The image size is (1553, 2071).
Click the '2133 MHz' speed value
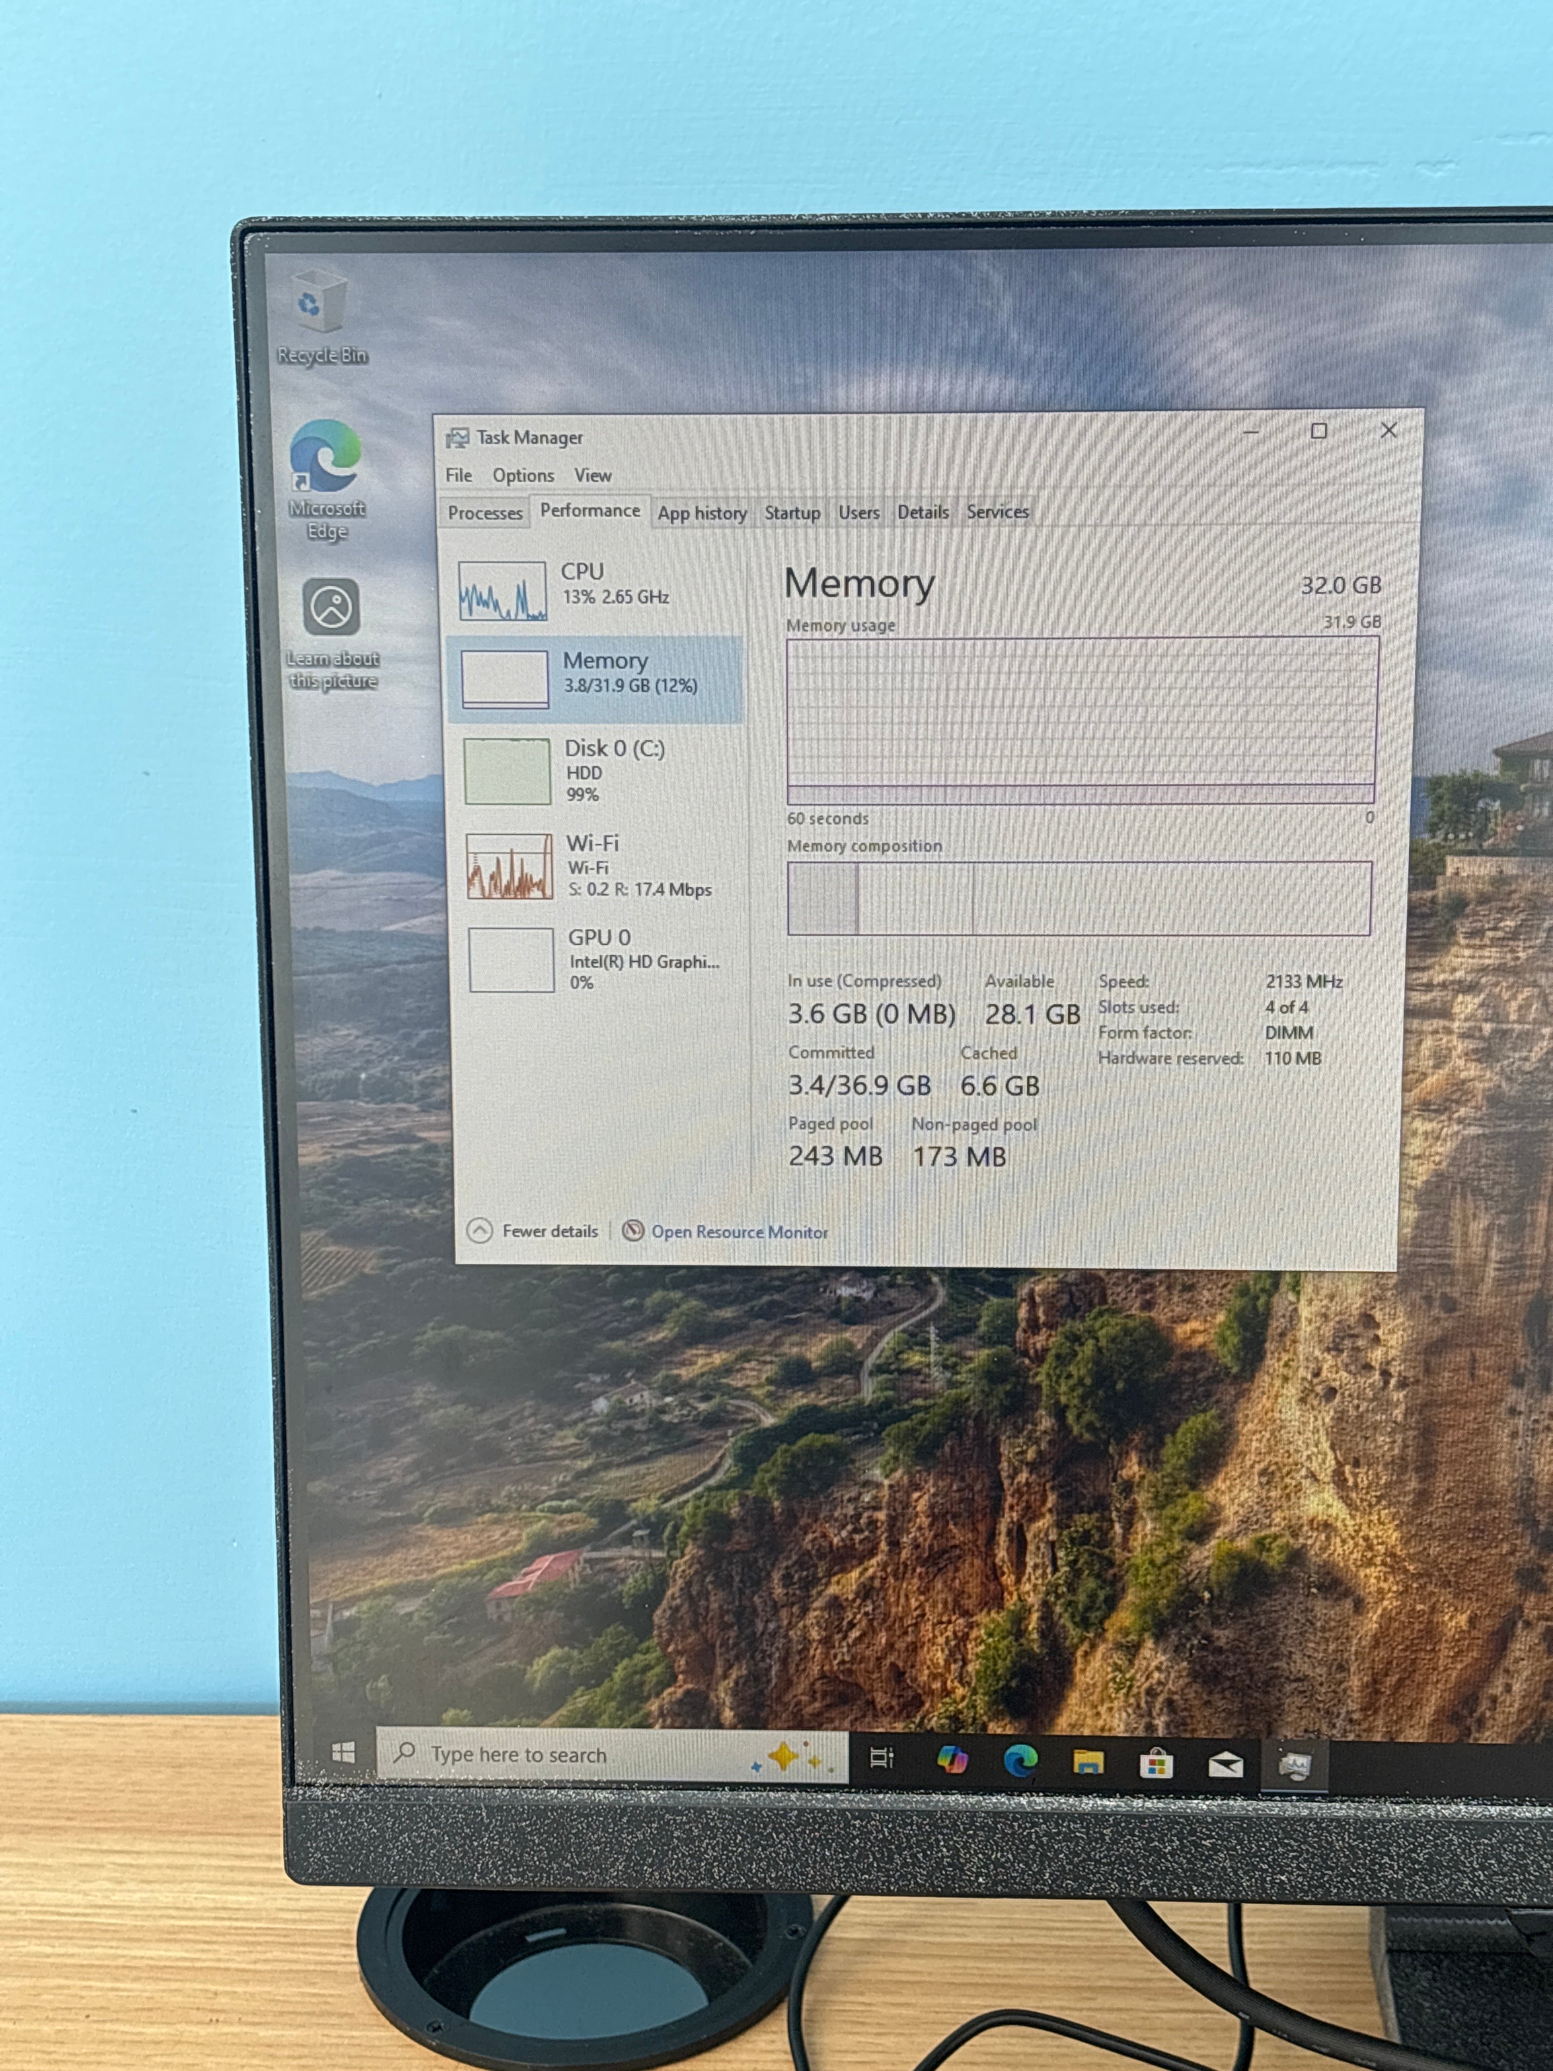pos(1304,981)
